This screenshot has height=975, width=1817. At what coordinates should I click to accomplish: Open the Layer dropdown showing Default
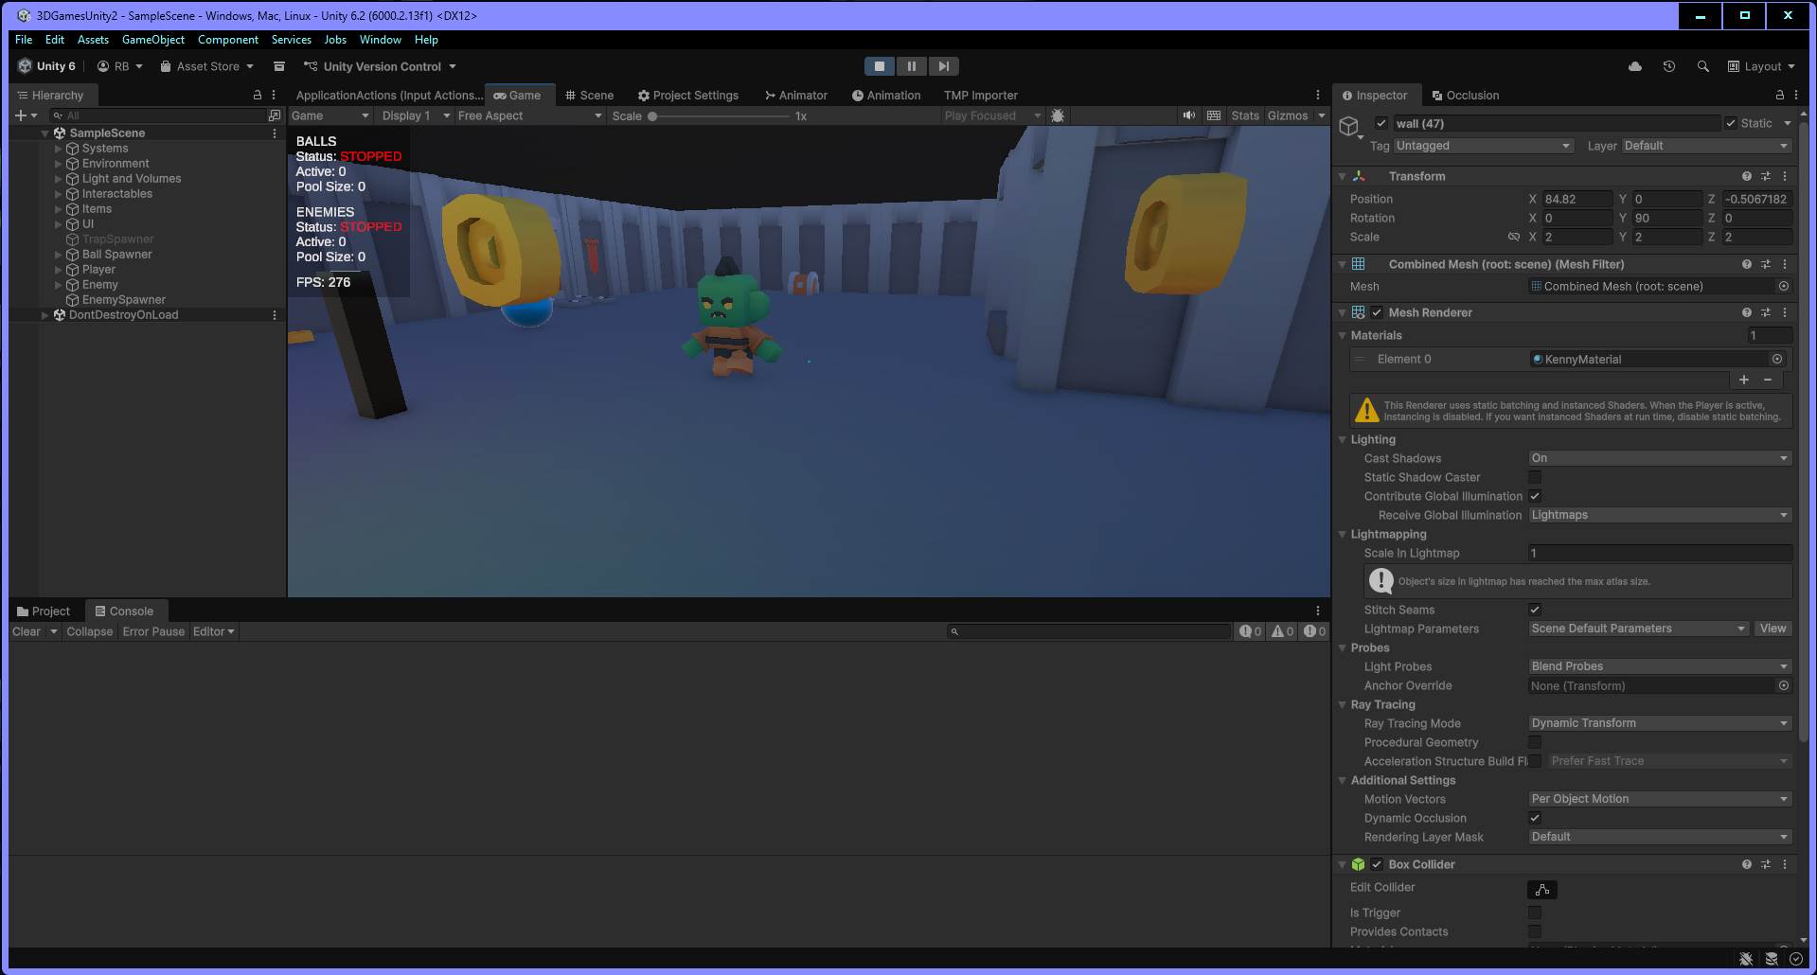[x=1704, y=145]
